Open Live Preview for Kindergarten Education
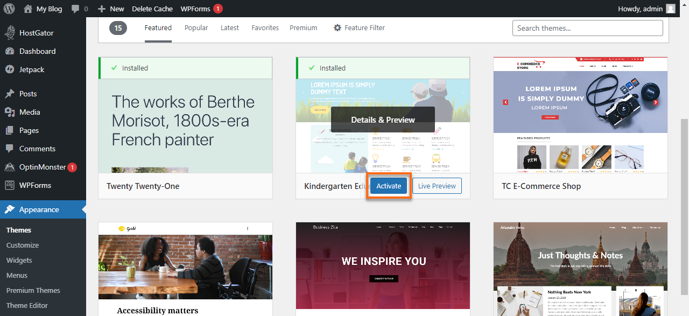689x316 pixels. click(x=437, y=185)
